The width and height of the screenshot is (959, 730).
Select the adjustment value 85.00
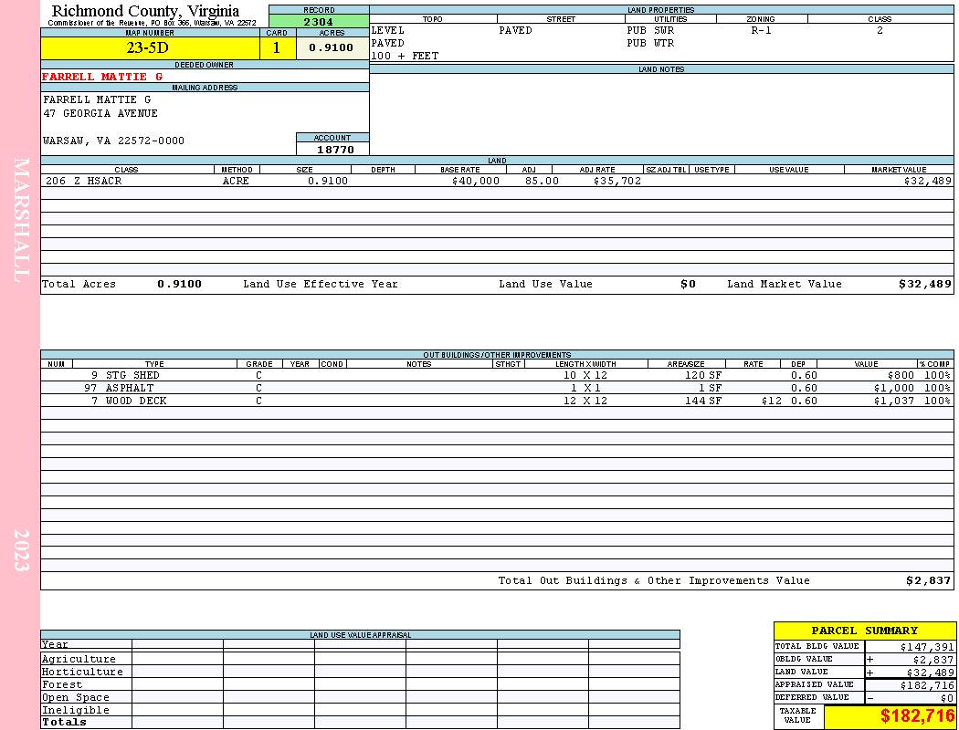[542, 181]
